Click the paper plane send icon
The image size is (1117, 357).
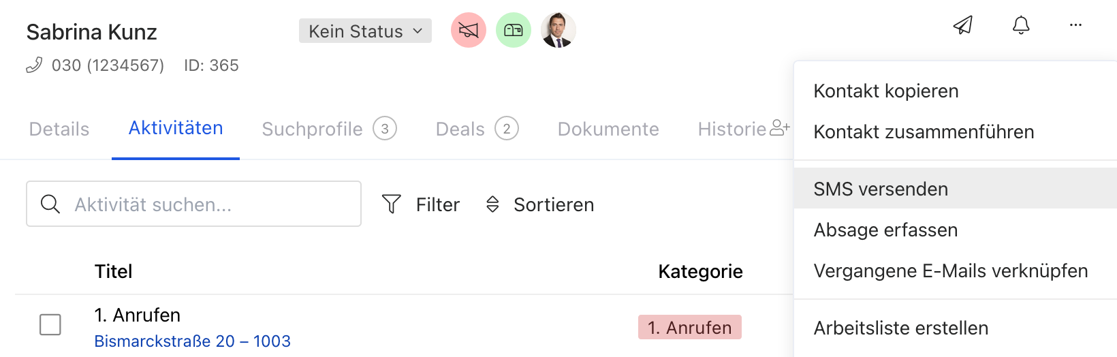click(x=962, y=25)
